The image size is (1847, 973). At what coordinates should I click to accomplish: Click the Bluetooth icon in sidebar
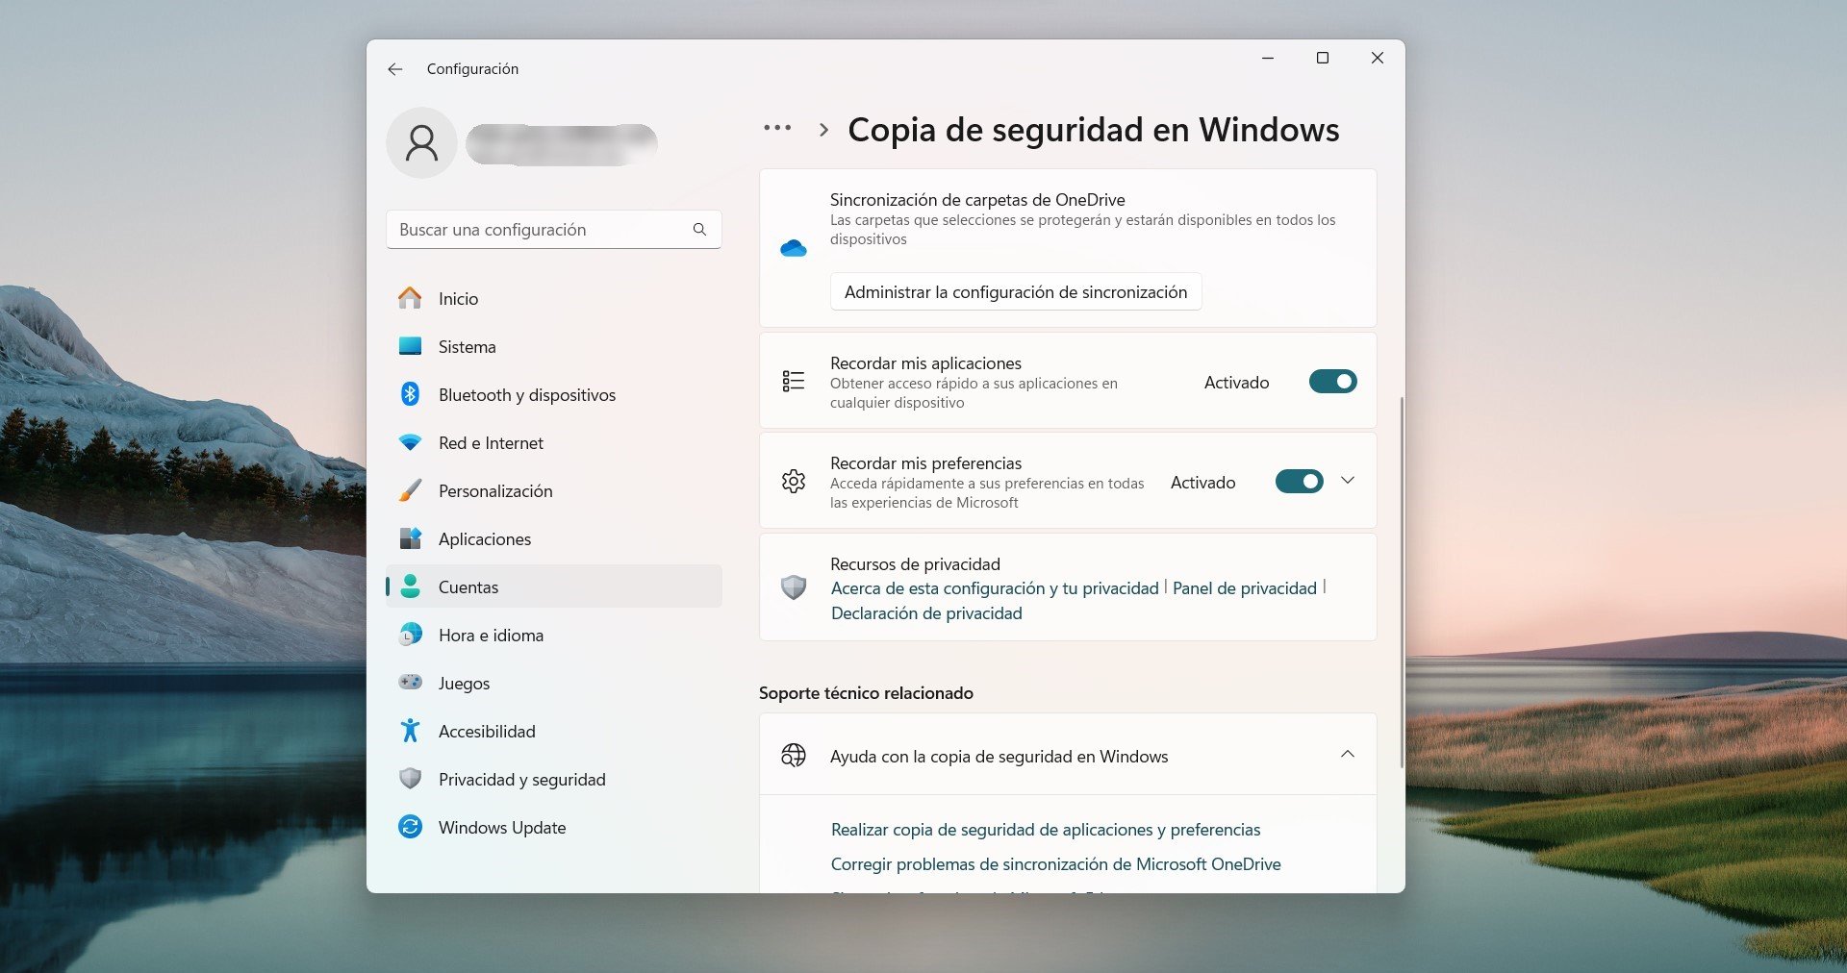coord(410,394)
